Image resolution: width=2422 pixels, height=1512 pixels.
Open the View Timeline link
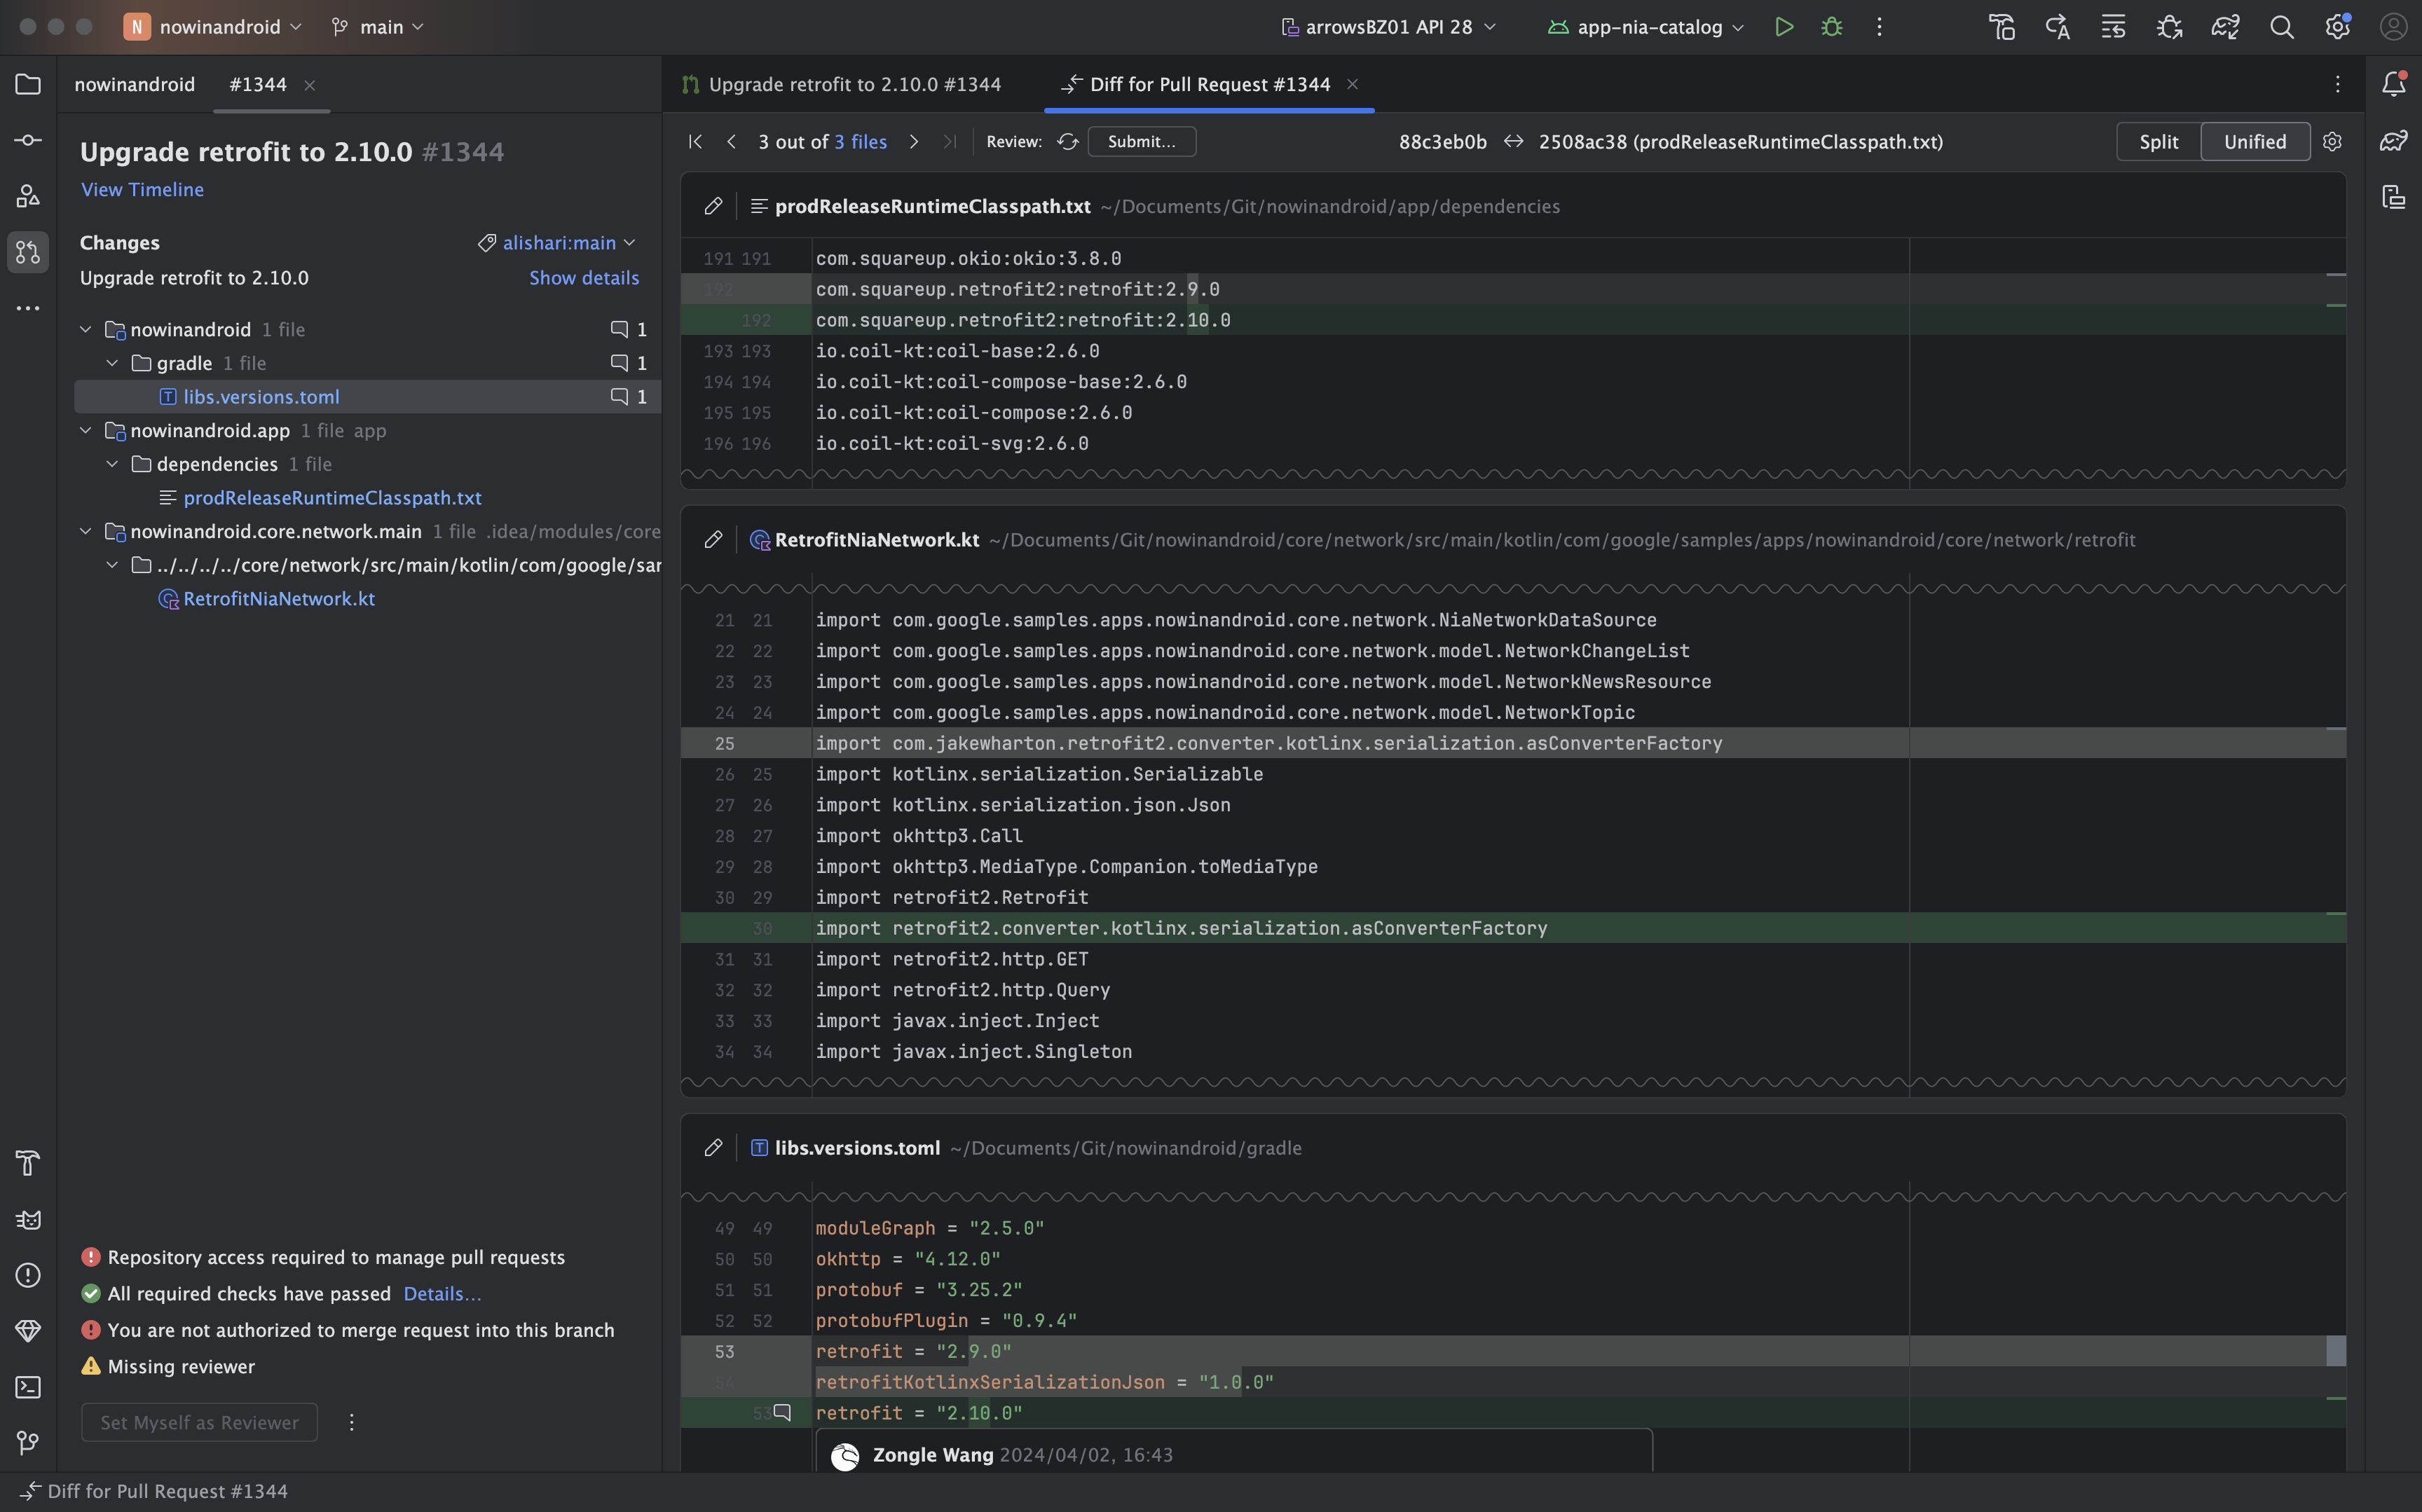click(142, 190)
